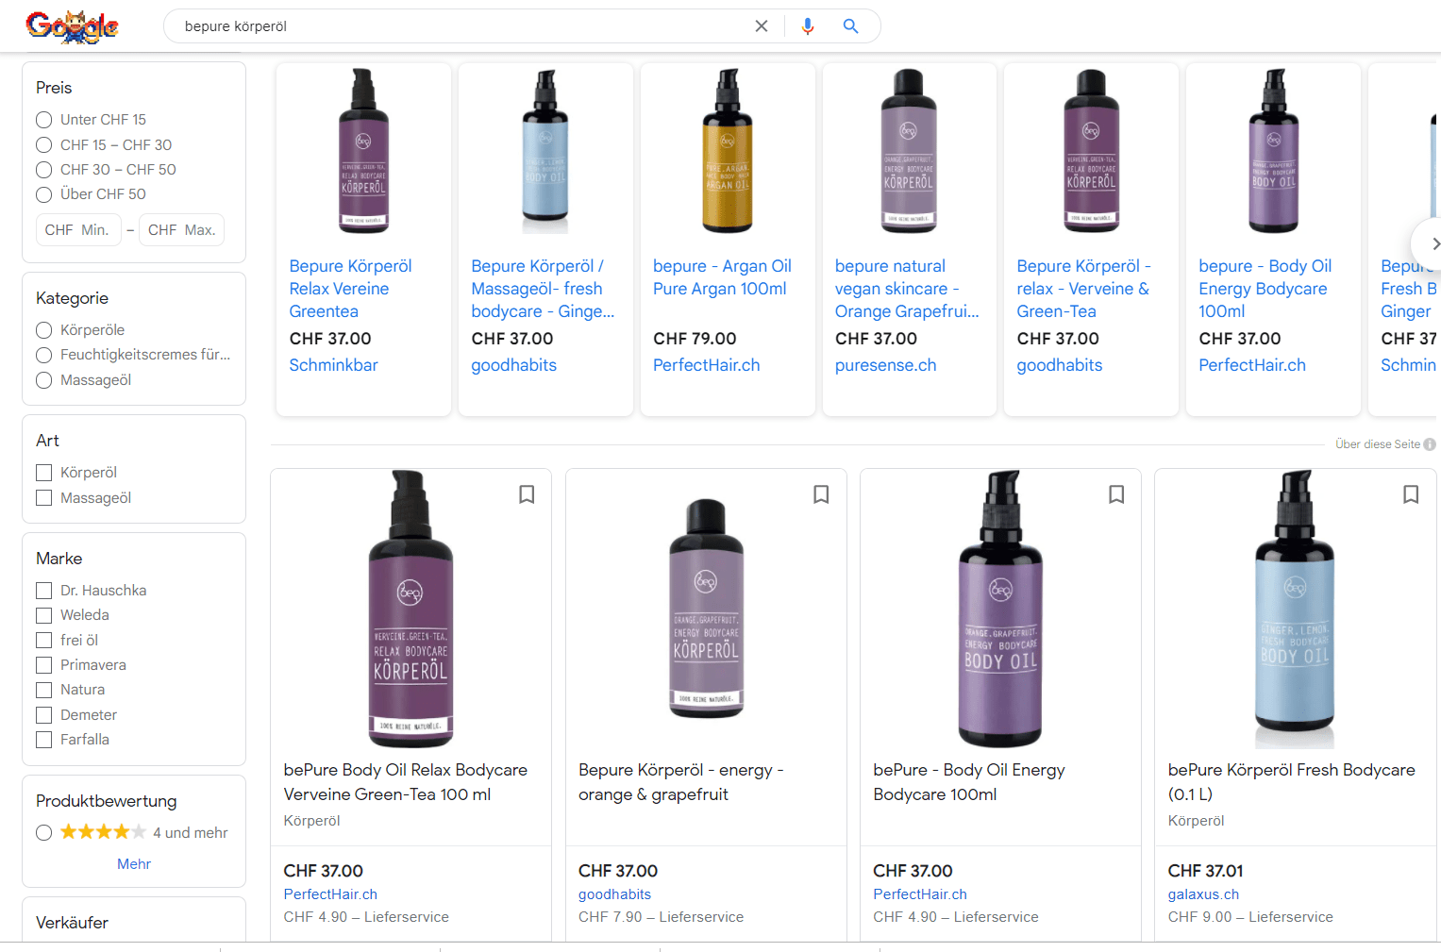The height and width of the screenshot is (952, 1441).
Task: Bookmark bePure Body Oil Relax Bodycare
Action: click(527, 494)
